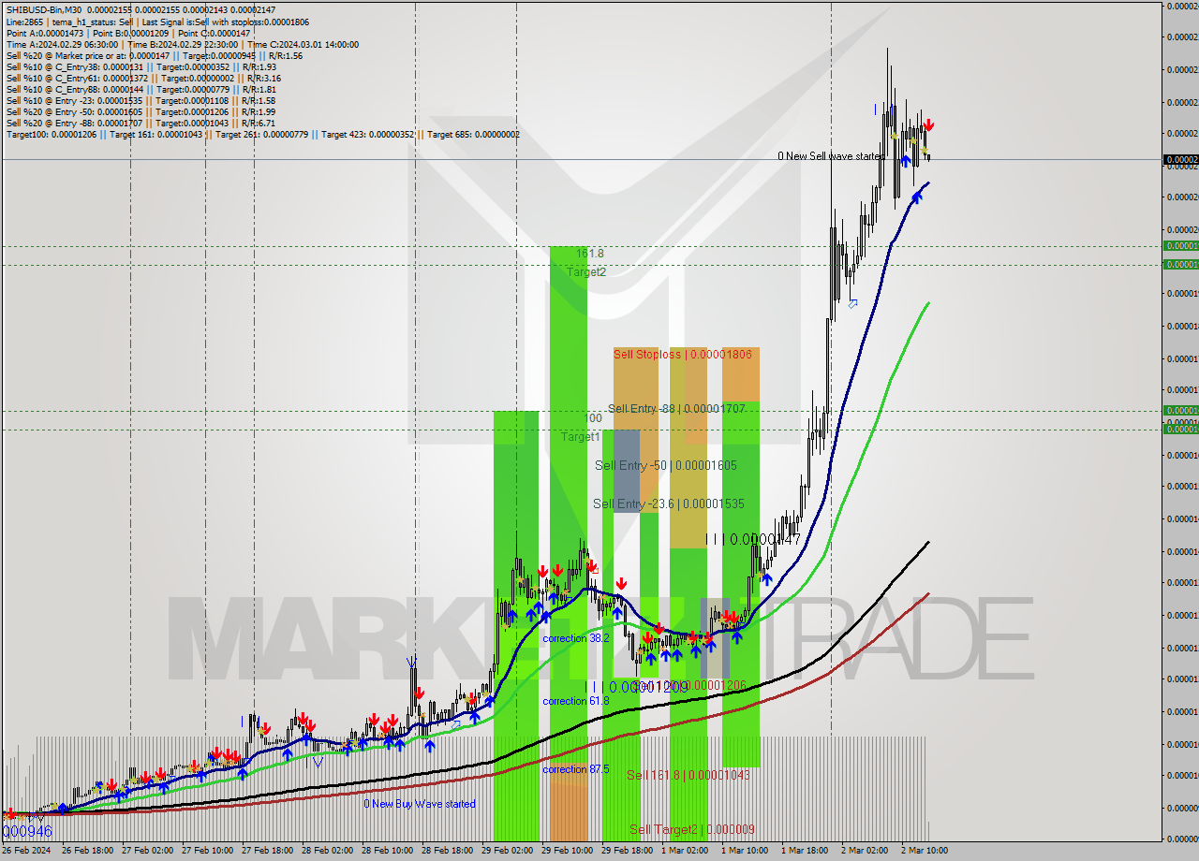Screen dimensions: 1199x861
Task: Click the '1 Mar 18:00' time axis label
Action: pos(804,851)
